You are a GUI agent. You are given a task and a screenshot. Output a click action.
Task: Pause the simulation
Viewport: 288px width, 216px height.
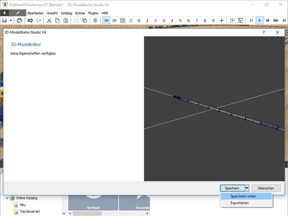pos(251,21)
